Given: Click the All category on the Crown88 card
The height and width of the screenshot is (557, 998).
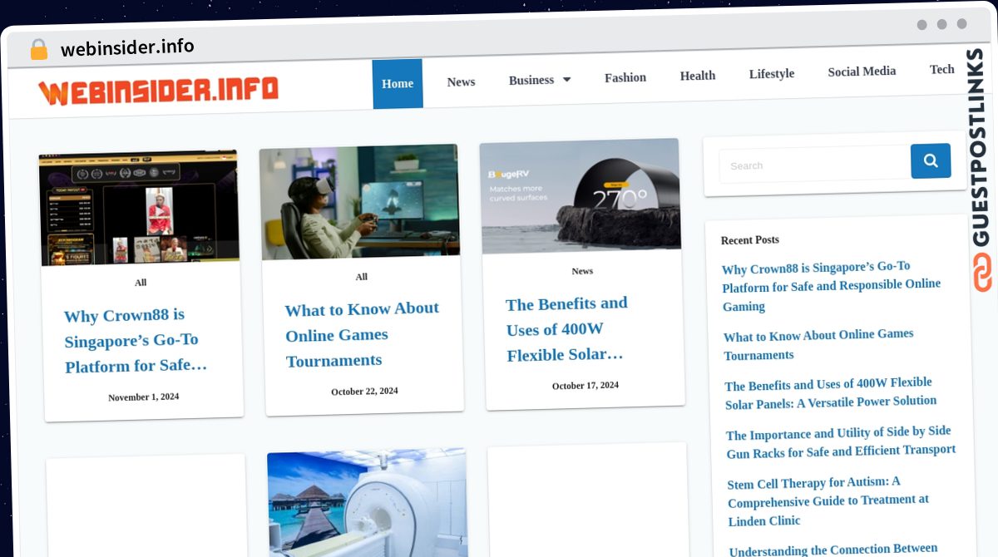Looking at the screenshot, I should coord(141,283).
